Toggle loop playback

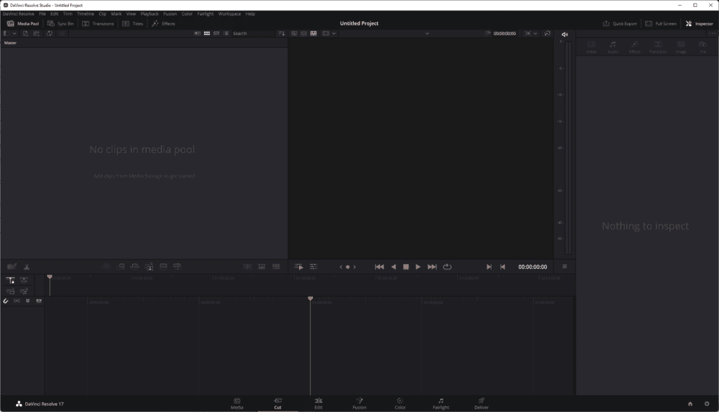(x=447, y=267)
